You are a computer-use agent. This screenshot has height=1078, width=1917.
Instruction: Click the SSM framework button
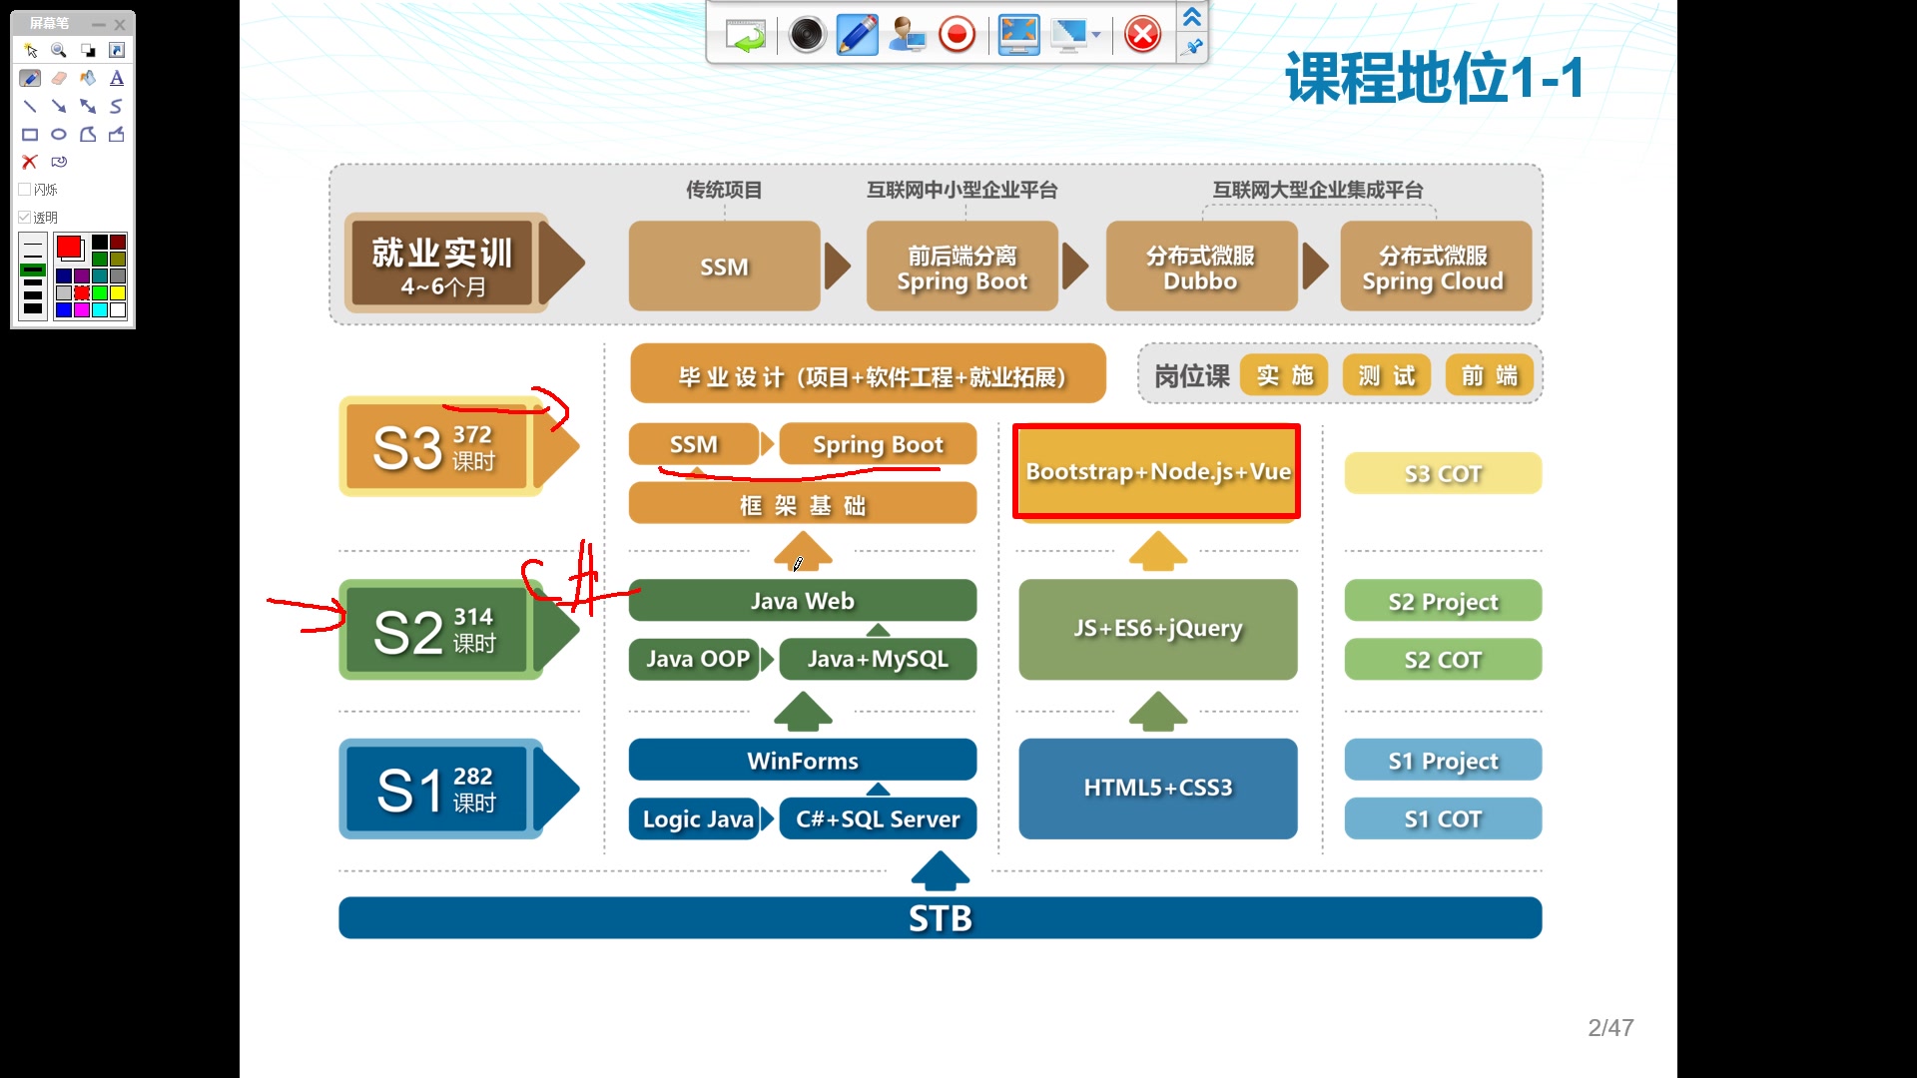[x=695, y=443]
